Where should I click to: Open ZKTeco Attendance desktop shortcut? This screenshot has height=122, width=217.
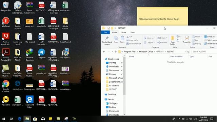[x=18, y=7]
